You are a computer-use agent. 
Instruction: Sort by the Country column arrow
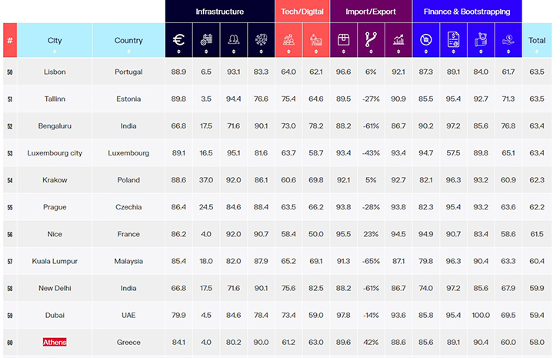point(128,52)
